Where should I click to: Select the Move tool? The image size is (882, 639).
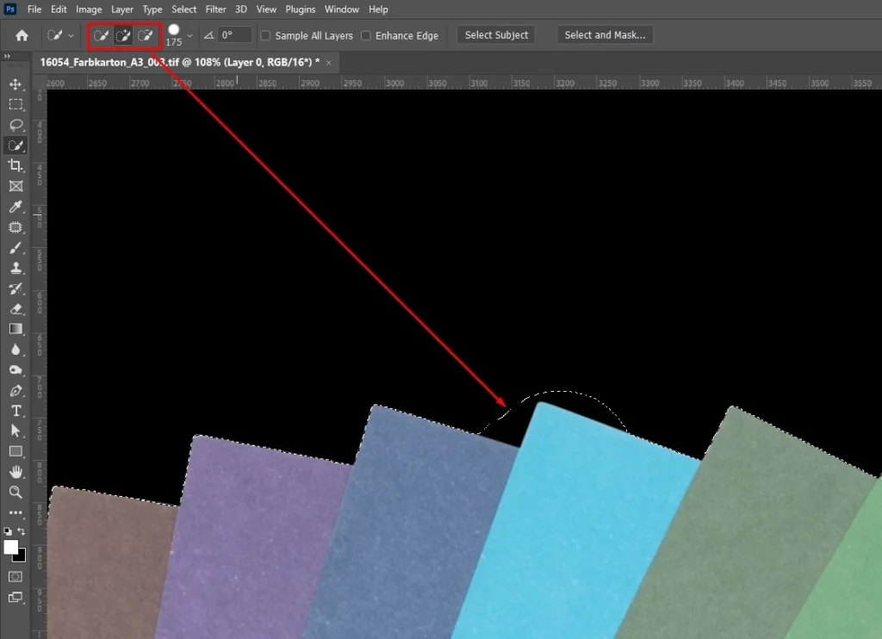tap(16, 84)
